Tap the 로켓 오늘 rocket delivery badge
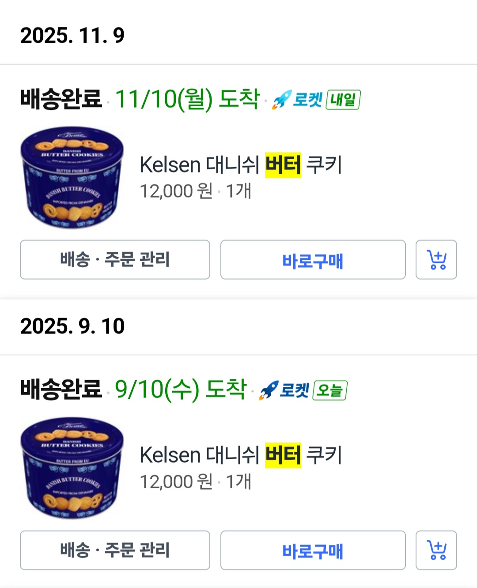This screenshot has height=588, width=477. tap(303, 390)
